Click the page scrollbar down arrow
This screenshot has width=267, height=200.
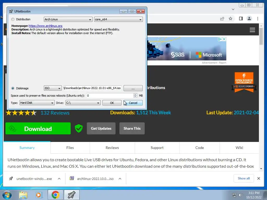tap(261, 169)
